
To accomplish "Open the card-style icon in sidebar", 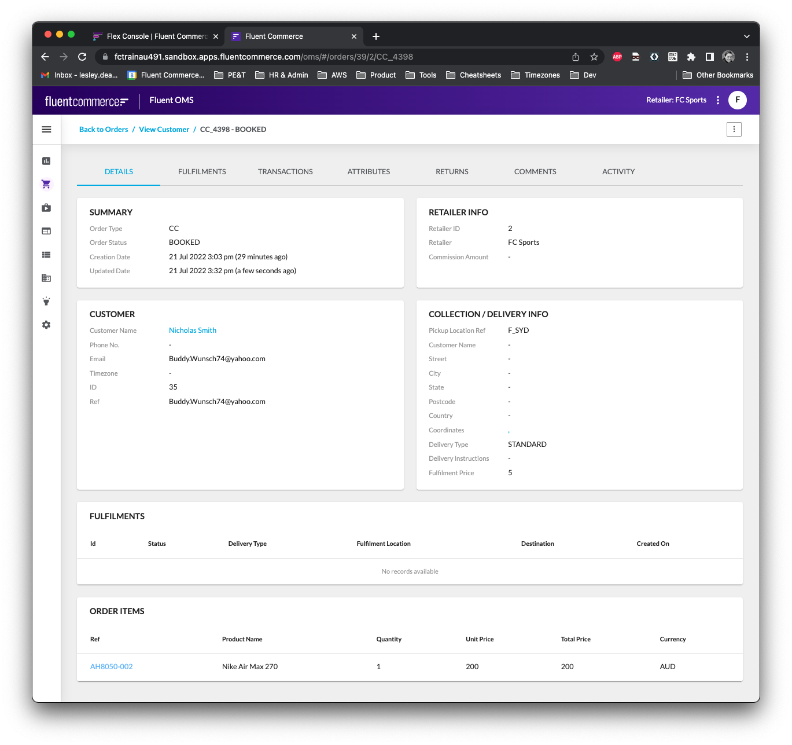I will point(46,231).
